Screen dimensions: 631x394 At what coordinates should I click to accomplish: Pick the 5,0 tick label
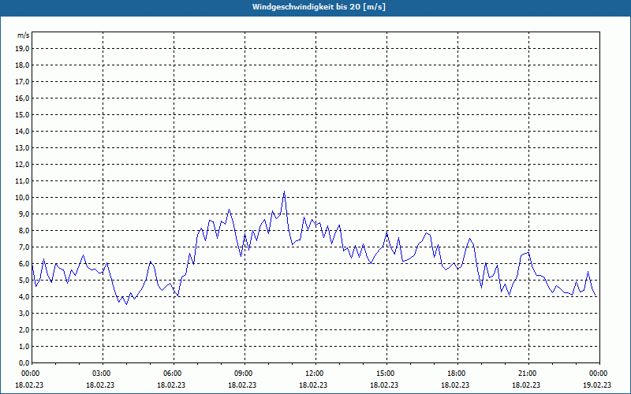pyautogui.click(x=24, y=281)
